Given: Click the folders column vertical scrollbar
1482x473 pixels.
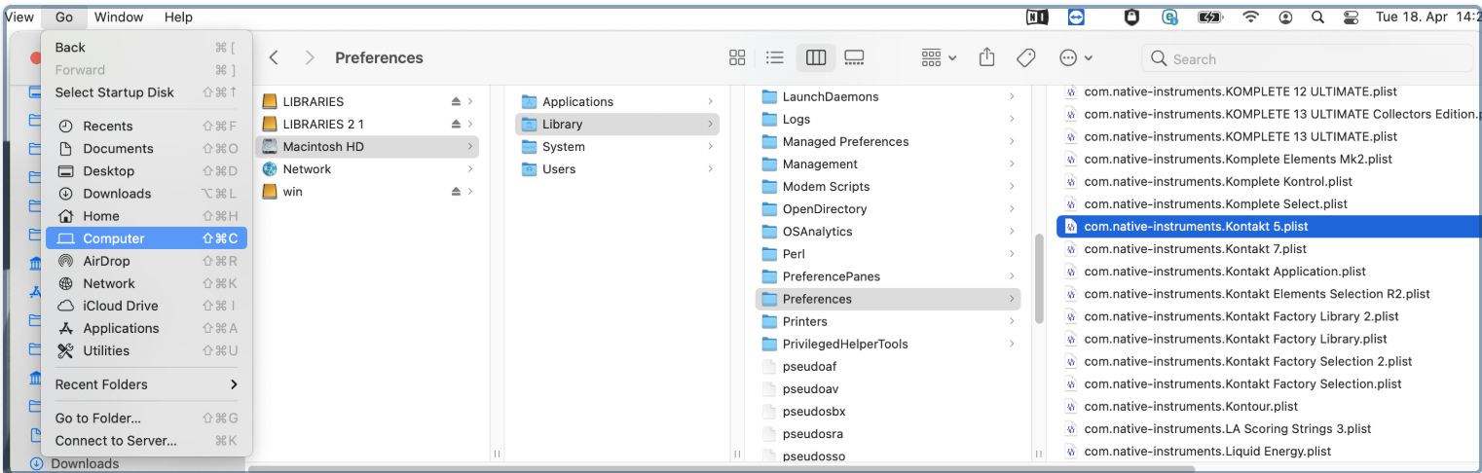Looking at the screenshot, I should 1039,277.
